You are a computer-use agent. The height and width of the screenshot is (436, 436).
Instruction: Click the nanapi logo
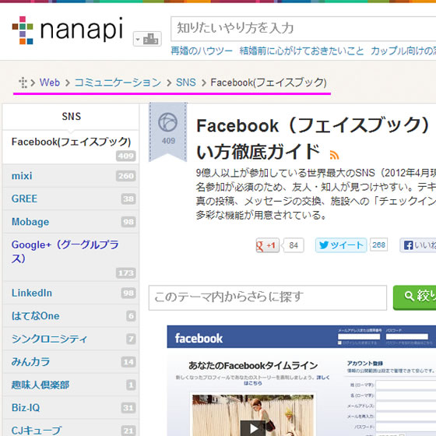point(67,30)
